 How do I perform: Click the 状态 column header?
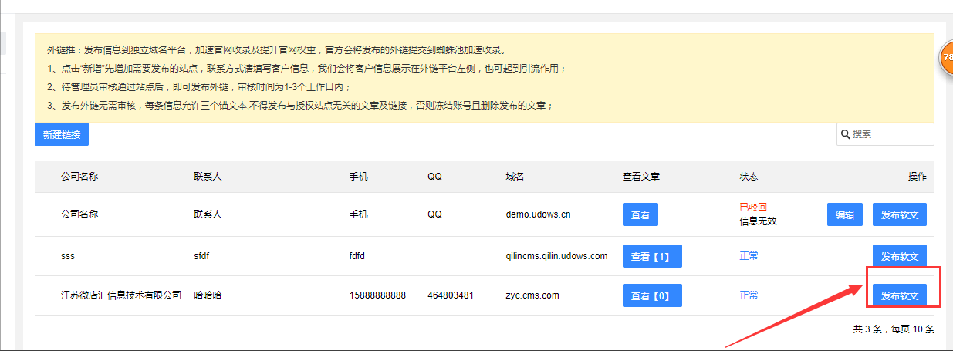(749, 177)
